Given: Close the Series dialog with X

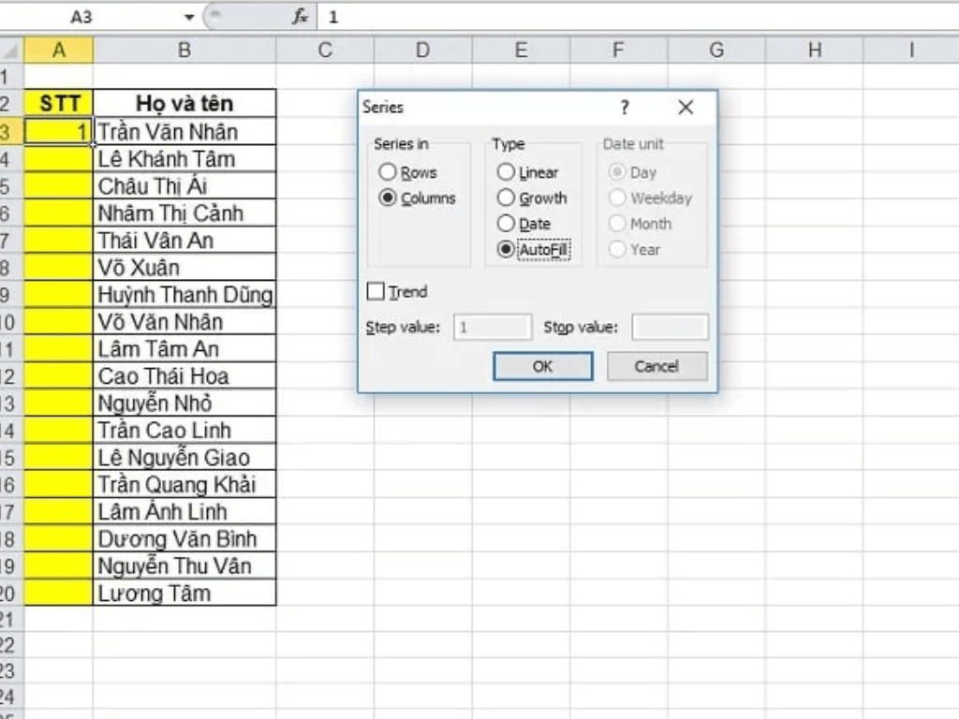Looking at the screenshot, I should (x=686, y=108).
